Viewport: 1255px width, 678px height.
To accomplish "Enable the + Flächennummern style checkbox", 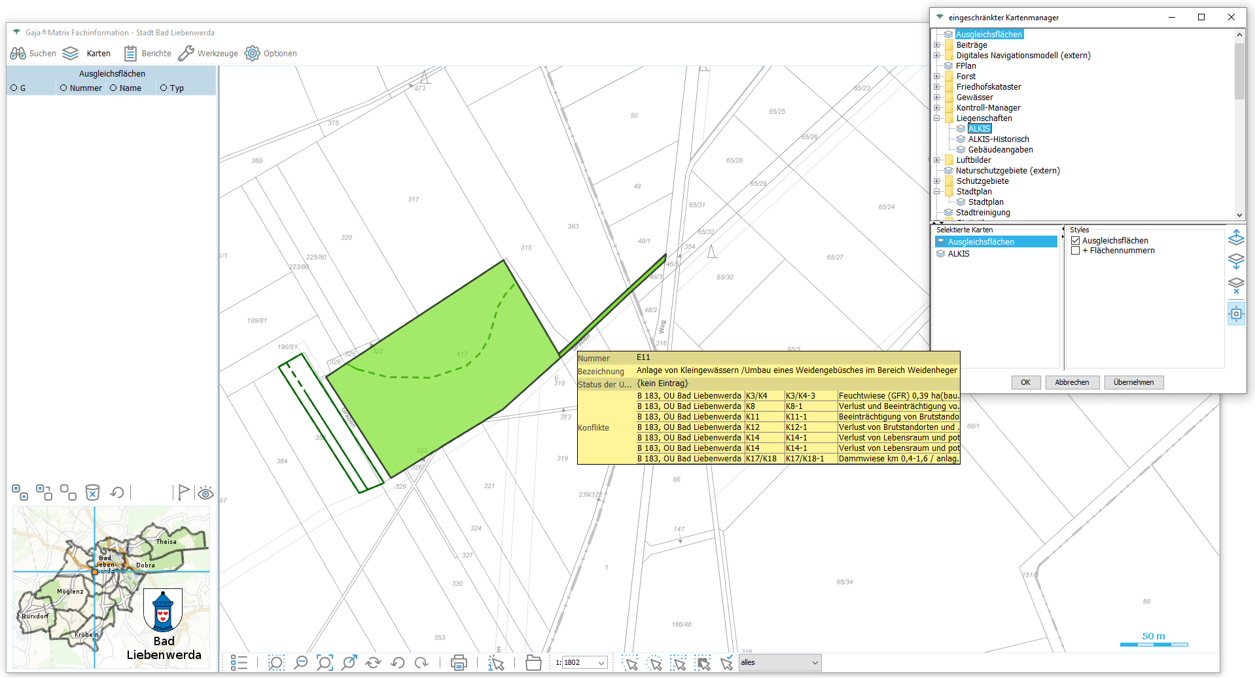I will 1075,251.
